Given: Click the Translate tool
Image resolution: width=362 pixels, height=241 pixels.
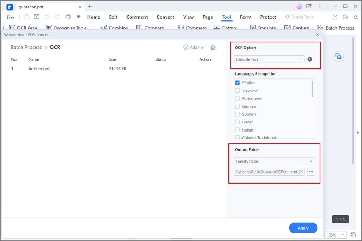Looking at the screenshot, I should pos(263,28).
